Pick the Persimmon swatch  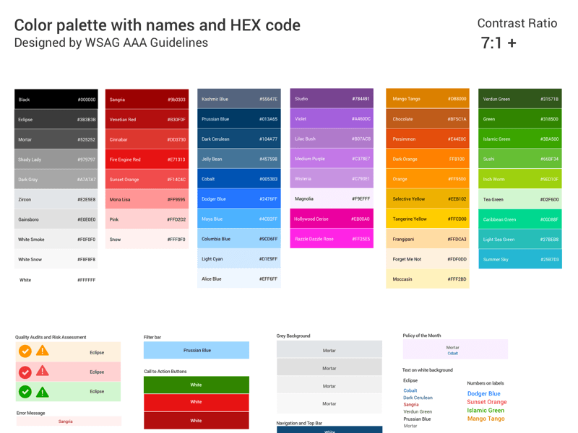[428, 139]
